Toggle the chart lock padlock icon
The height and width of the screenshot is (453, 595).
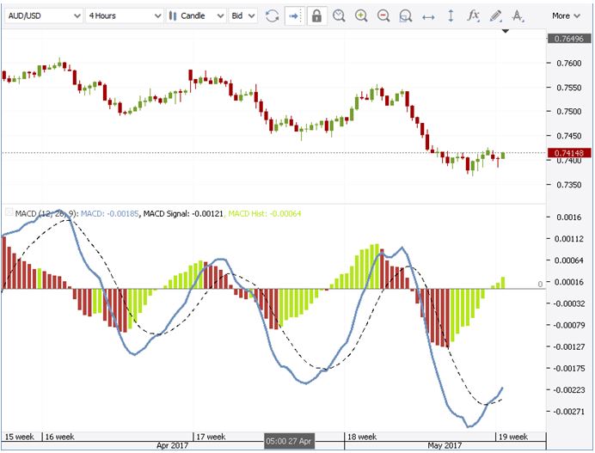(316, 16)
